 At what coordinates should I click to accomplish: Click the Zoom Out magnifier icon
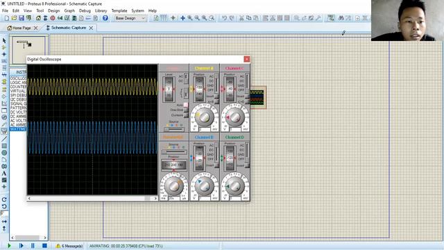(197, 18)
